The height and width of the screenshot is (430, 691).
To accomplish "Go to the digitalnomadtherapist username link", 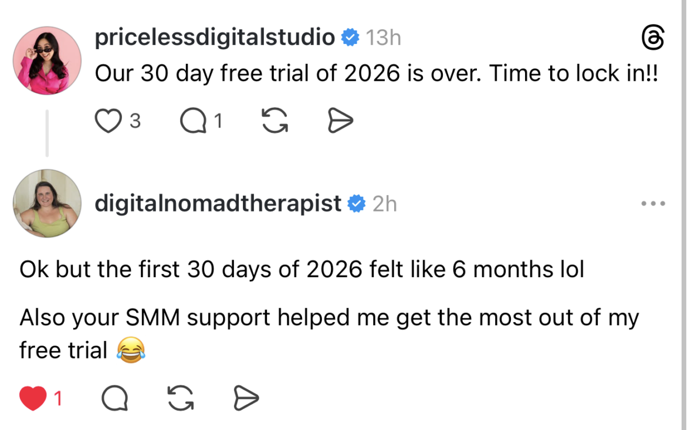I will [x=218, y=203].
